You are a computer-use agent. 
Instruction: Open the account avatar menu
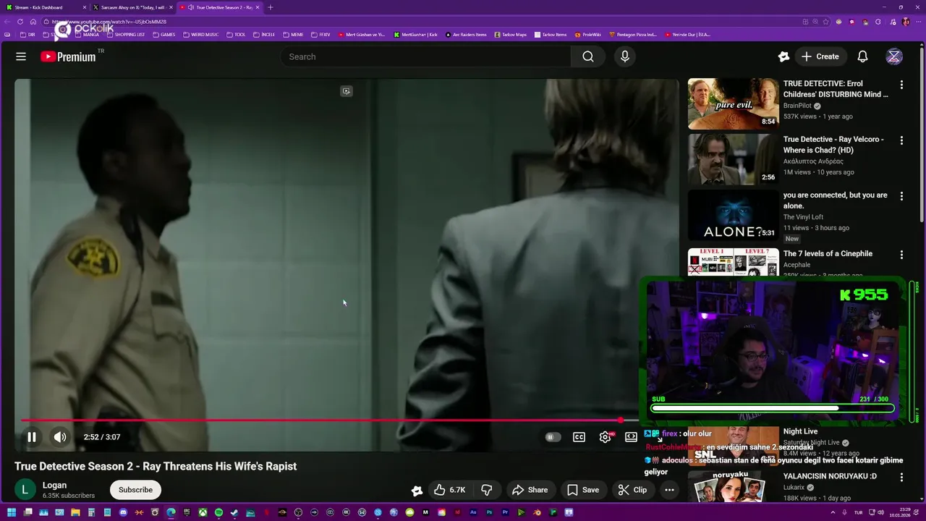894,56
